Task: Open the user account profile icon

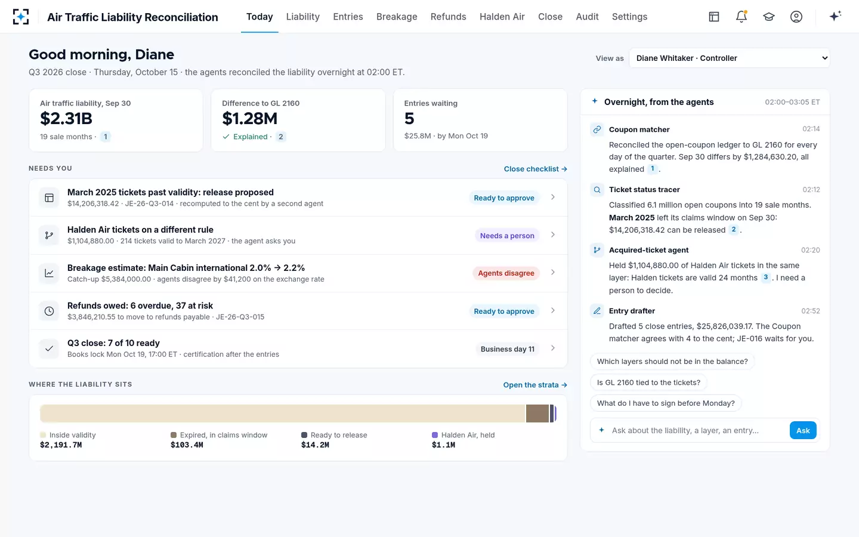Action: (x=796, y=17)
